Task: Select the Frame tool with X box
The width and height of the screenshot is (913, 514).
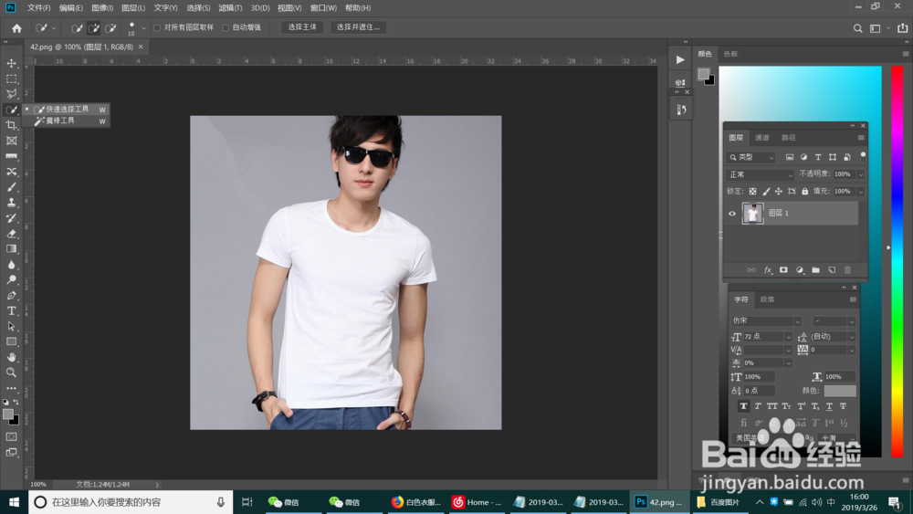Action: (11, 141)
